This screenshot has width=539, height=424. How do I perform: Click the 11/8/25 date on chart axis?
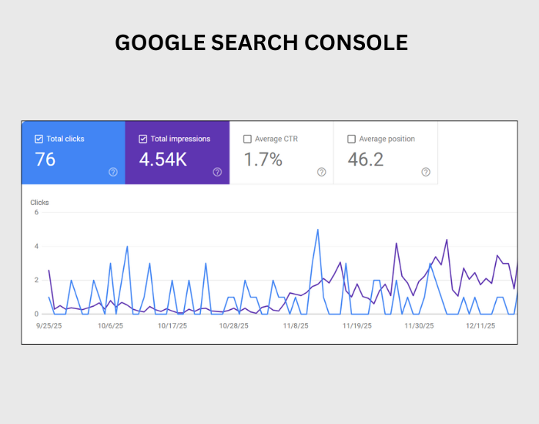296,326
